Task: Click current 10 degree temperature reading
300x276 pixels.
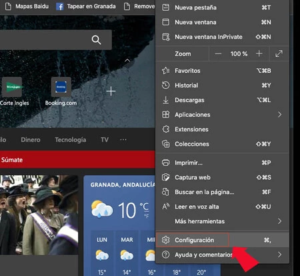Action: tap(127, 211)
